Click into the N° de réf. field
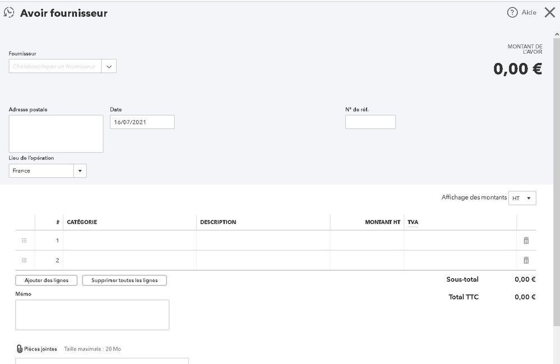 [x=370, y=122]
